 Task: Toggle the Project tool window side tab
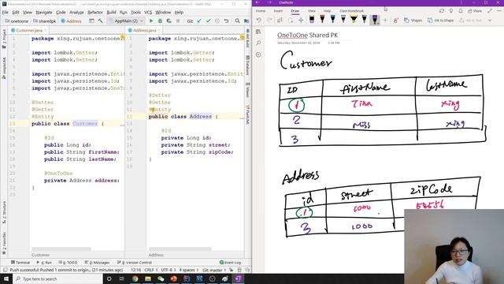coord(4,39)
